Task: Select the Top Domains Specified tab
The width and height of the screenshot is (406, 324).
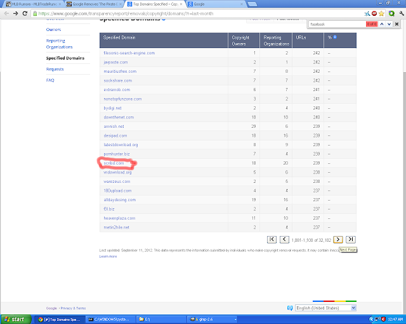Action: tap(155, 4)
